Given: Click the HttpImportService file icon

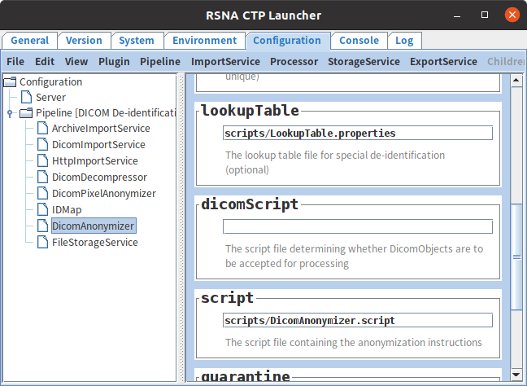Looking at the screenshot, I should pyautogui.click(x=42, y=161).
